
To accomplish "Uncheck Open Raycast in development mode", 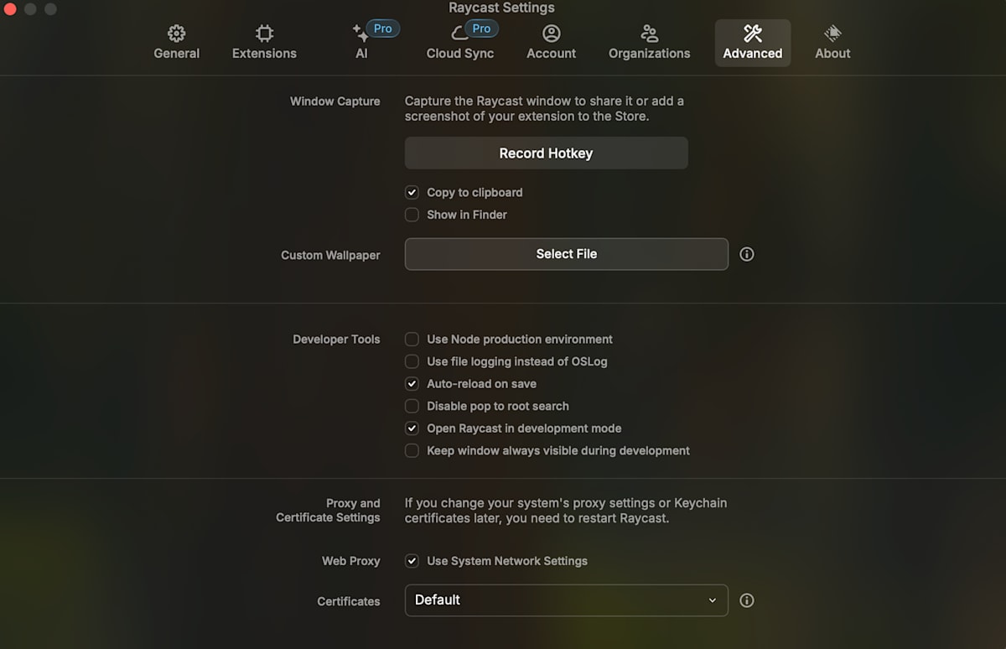I will (x=412, y=428).
